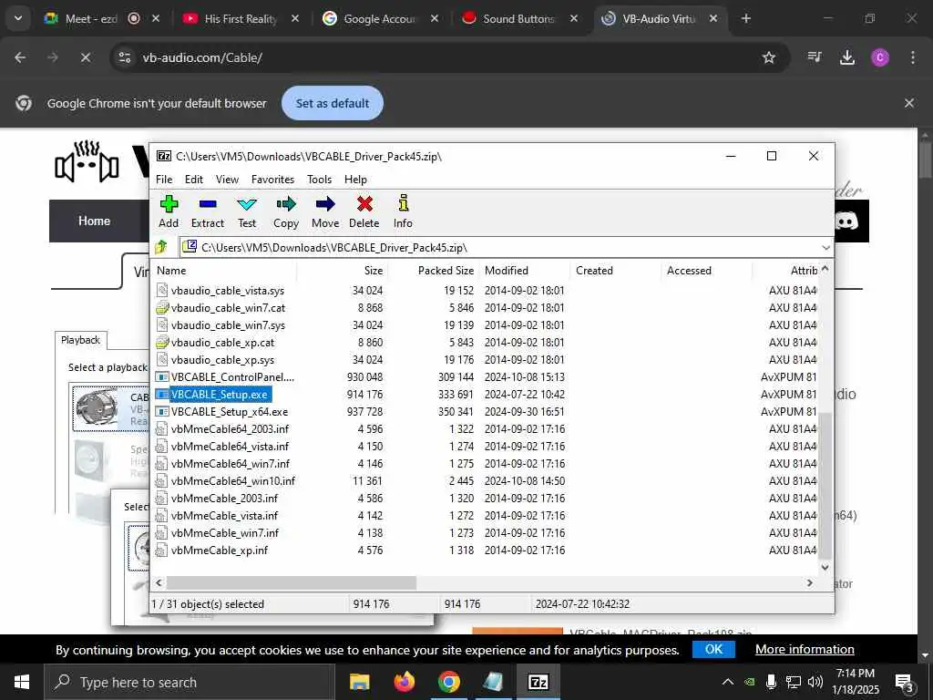Click the Chrome address bar URL

202,57
